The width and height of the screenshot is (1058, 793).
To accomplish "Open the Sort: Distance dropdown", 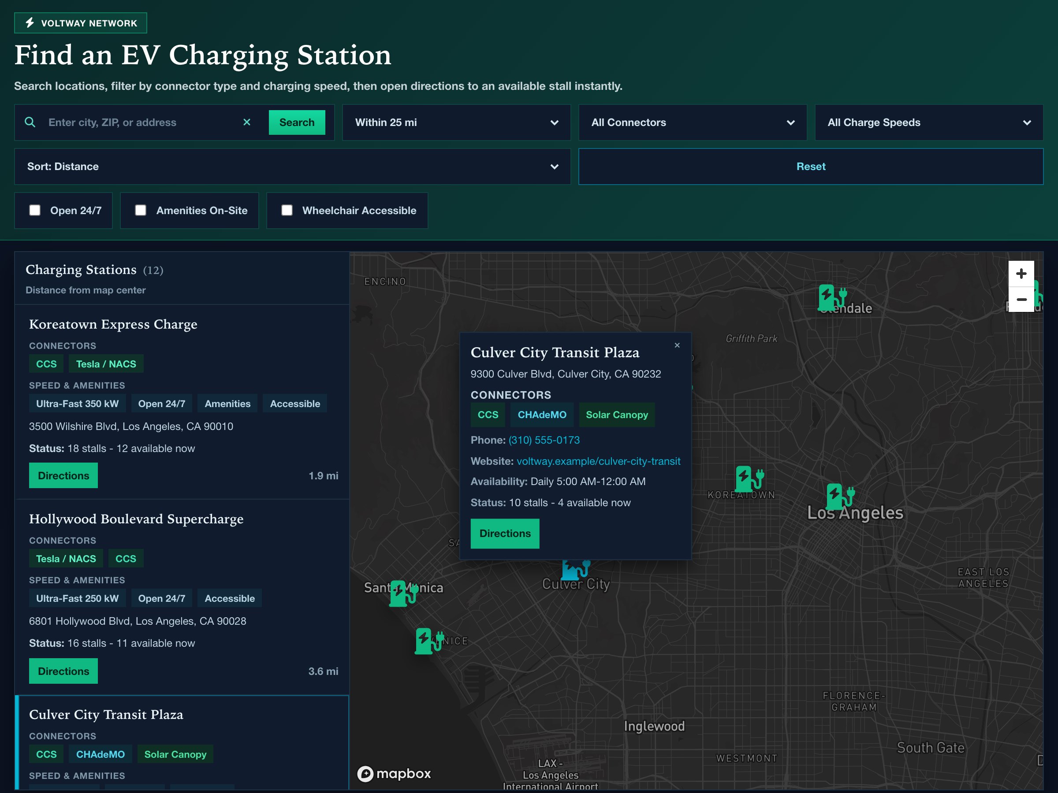I will [x=292, y=167].
